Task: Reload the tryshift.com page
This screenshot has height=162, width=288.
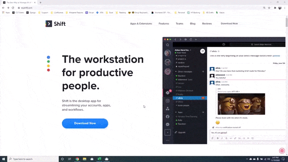Action: pyautogui.click(x=13, y=8)
